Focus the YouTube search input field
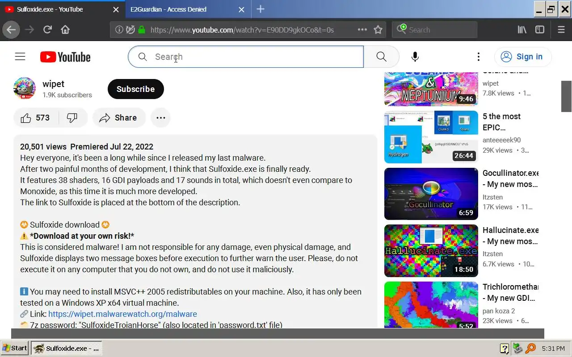Viewport: 572px width, 357px height. 246,57
